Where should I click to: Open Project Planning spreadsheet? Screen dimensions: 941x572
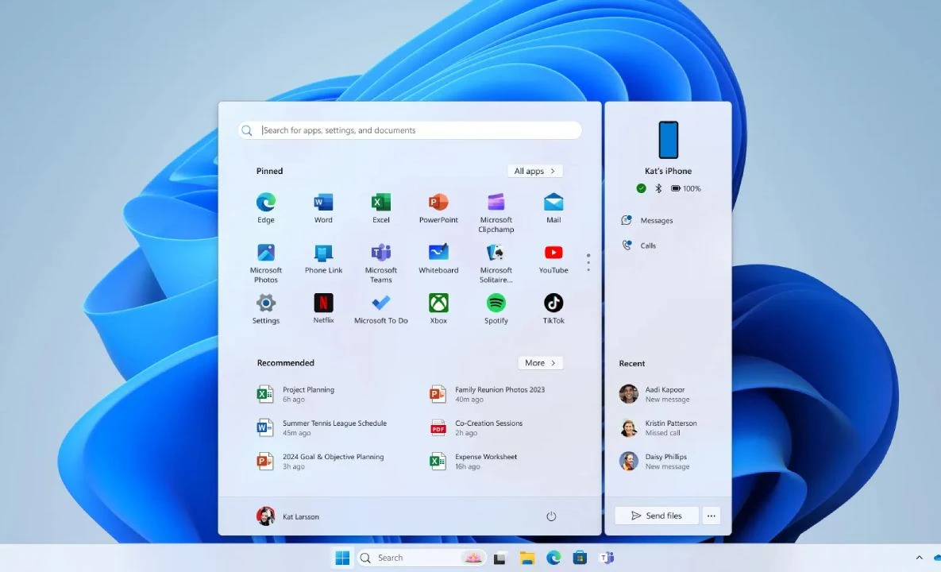(x=296, y=394)
